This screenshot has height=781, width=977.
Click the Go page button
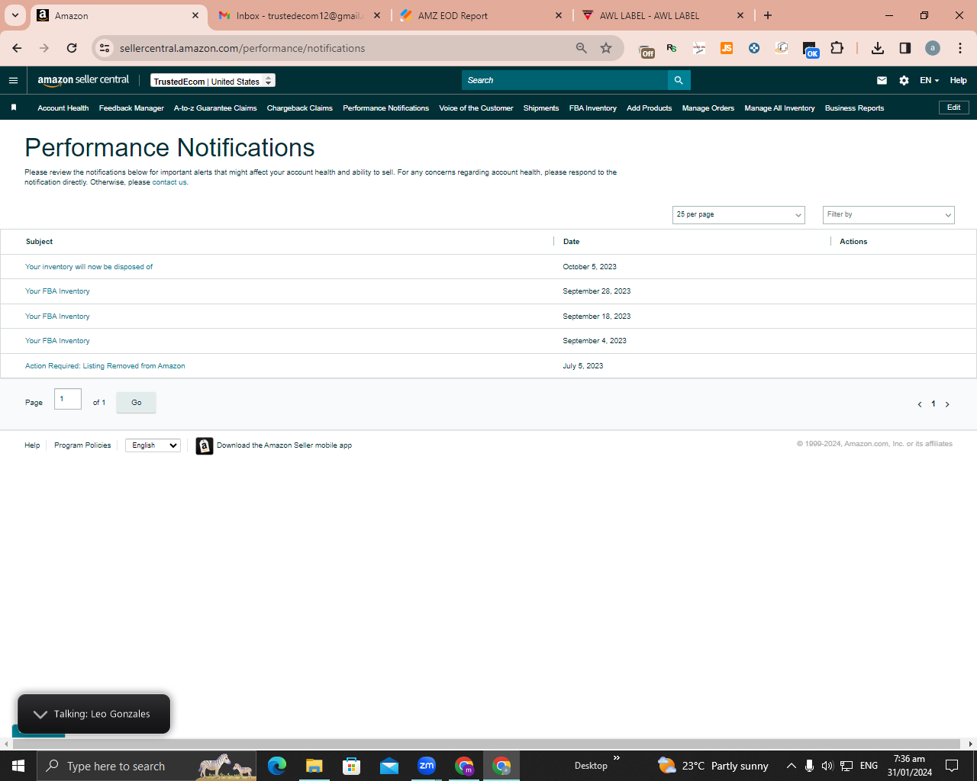tap(136, 403)
